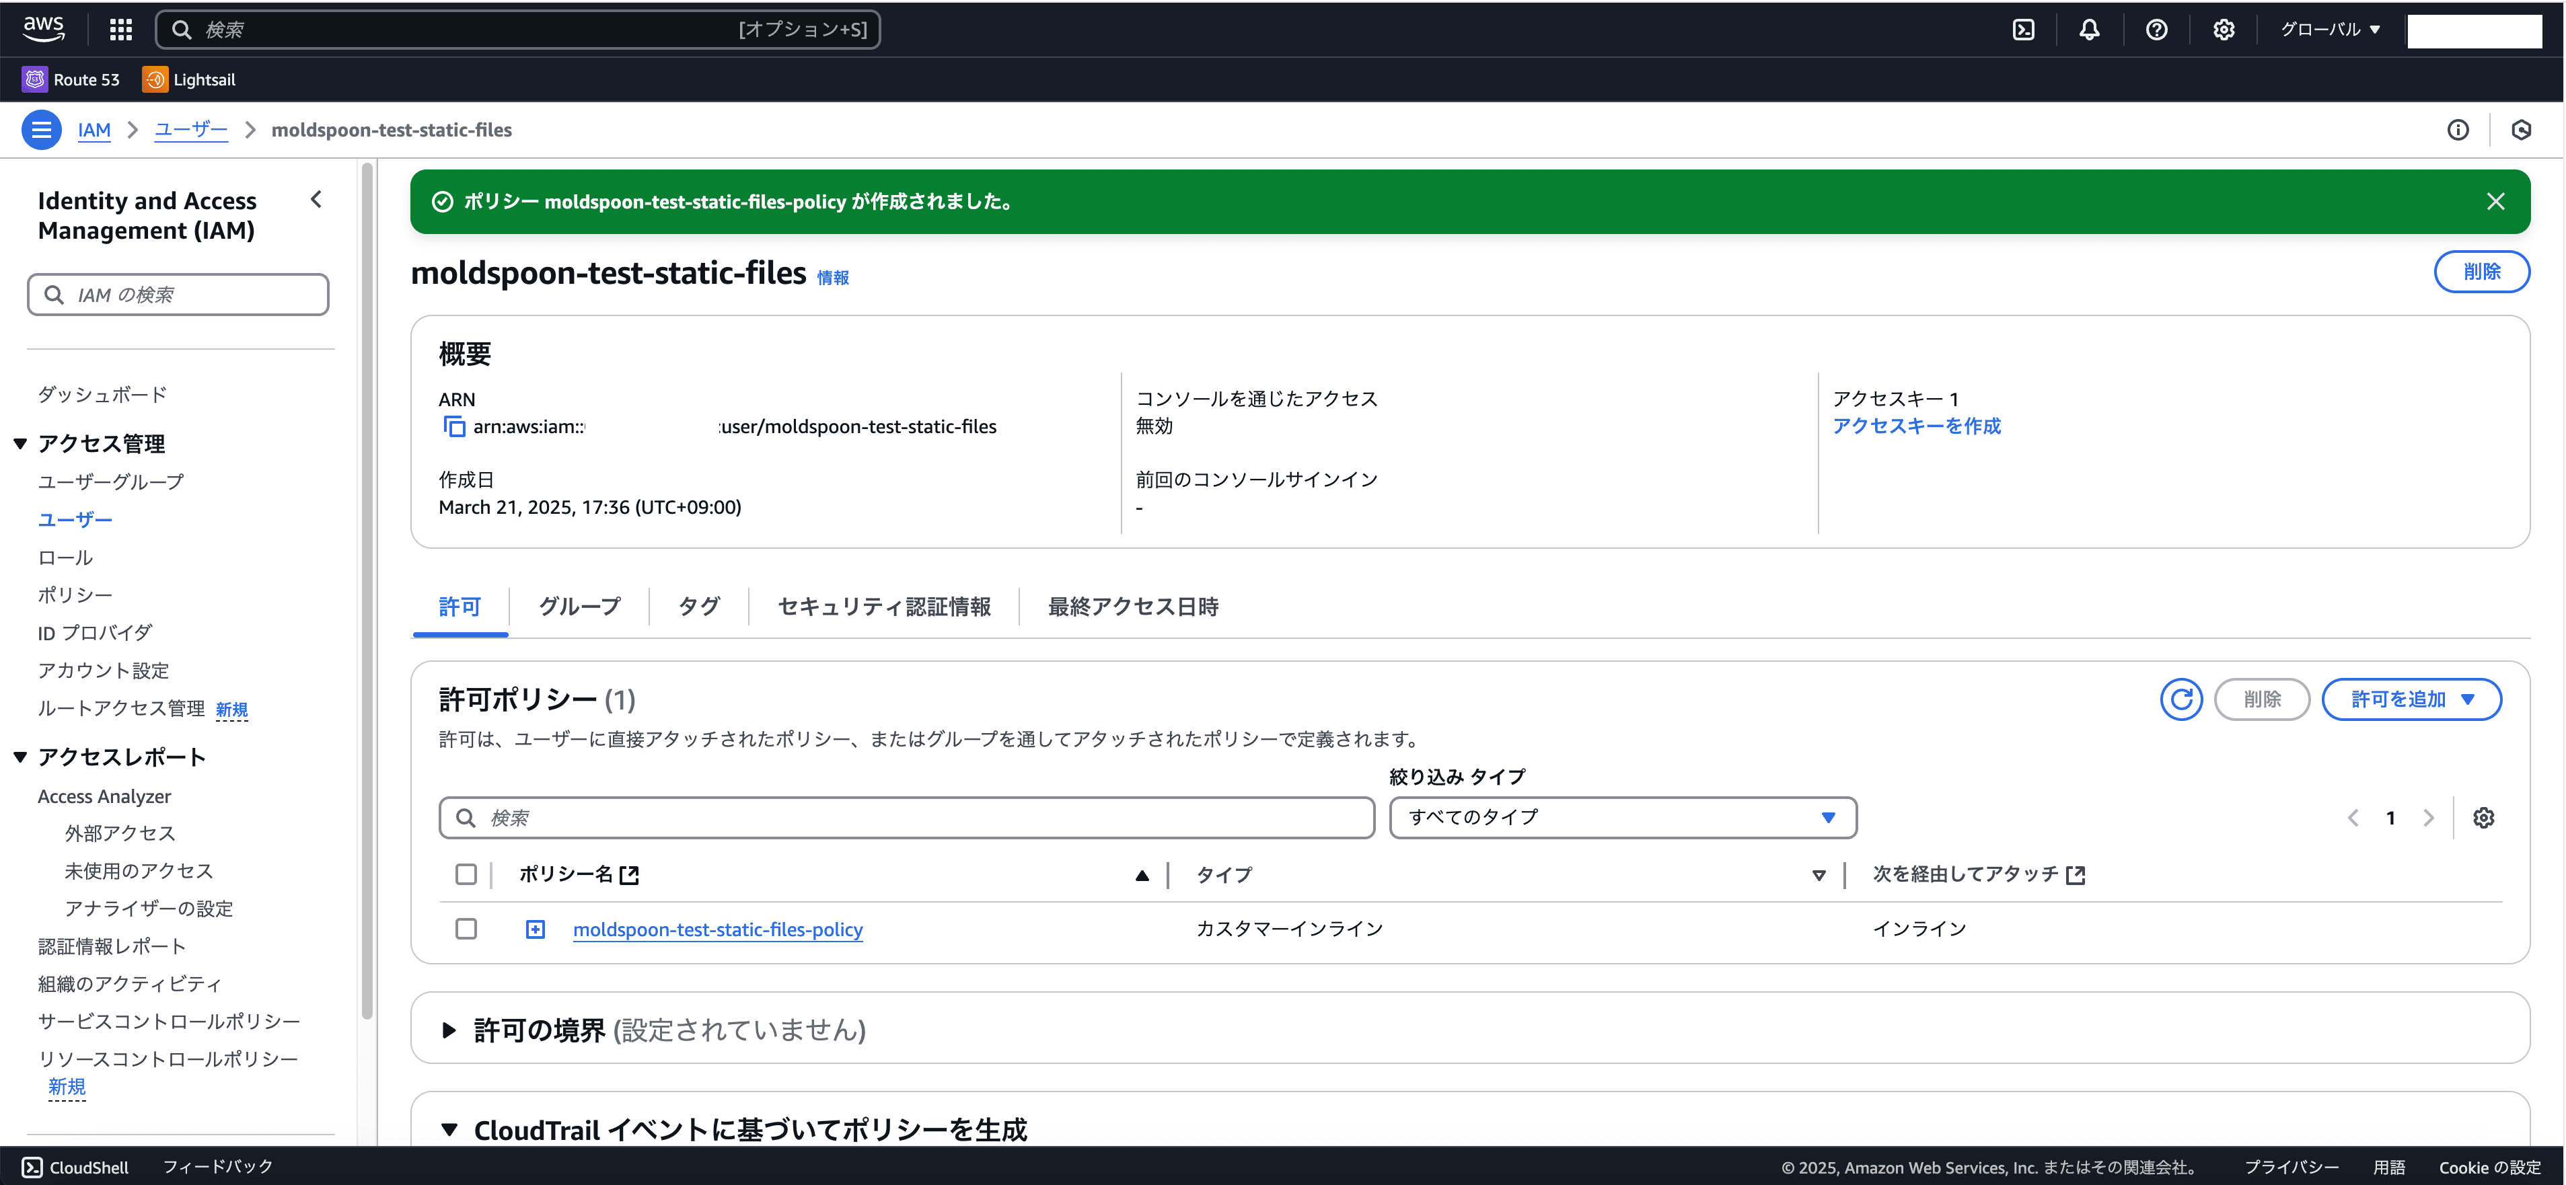Switch to the permissions tab
2566x1185 pixels.
[x=460, y=607]
